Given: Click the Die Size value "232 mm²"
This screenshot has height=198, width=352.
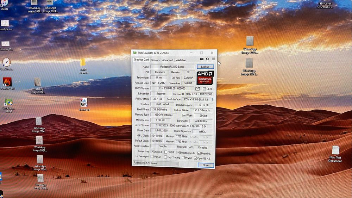Looking at the screenshot, I should pos(188,78).
